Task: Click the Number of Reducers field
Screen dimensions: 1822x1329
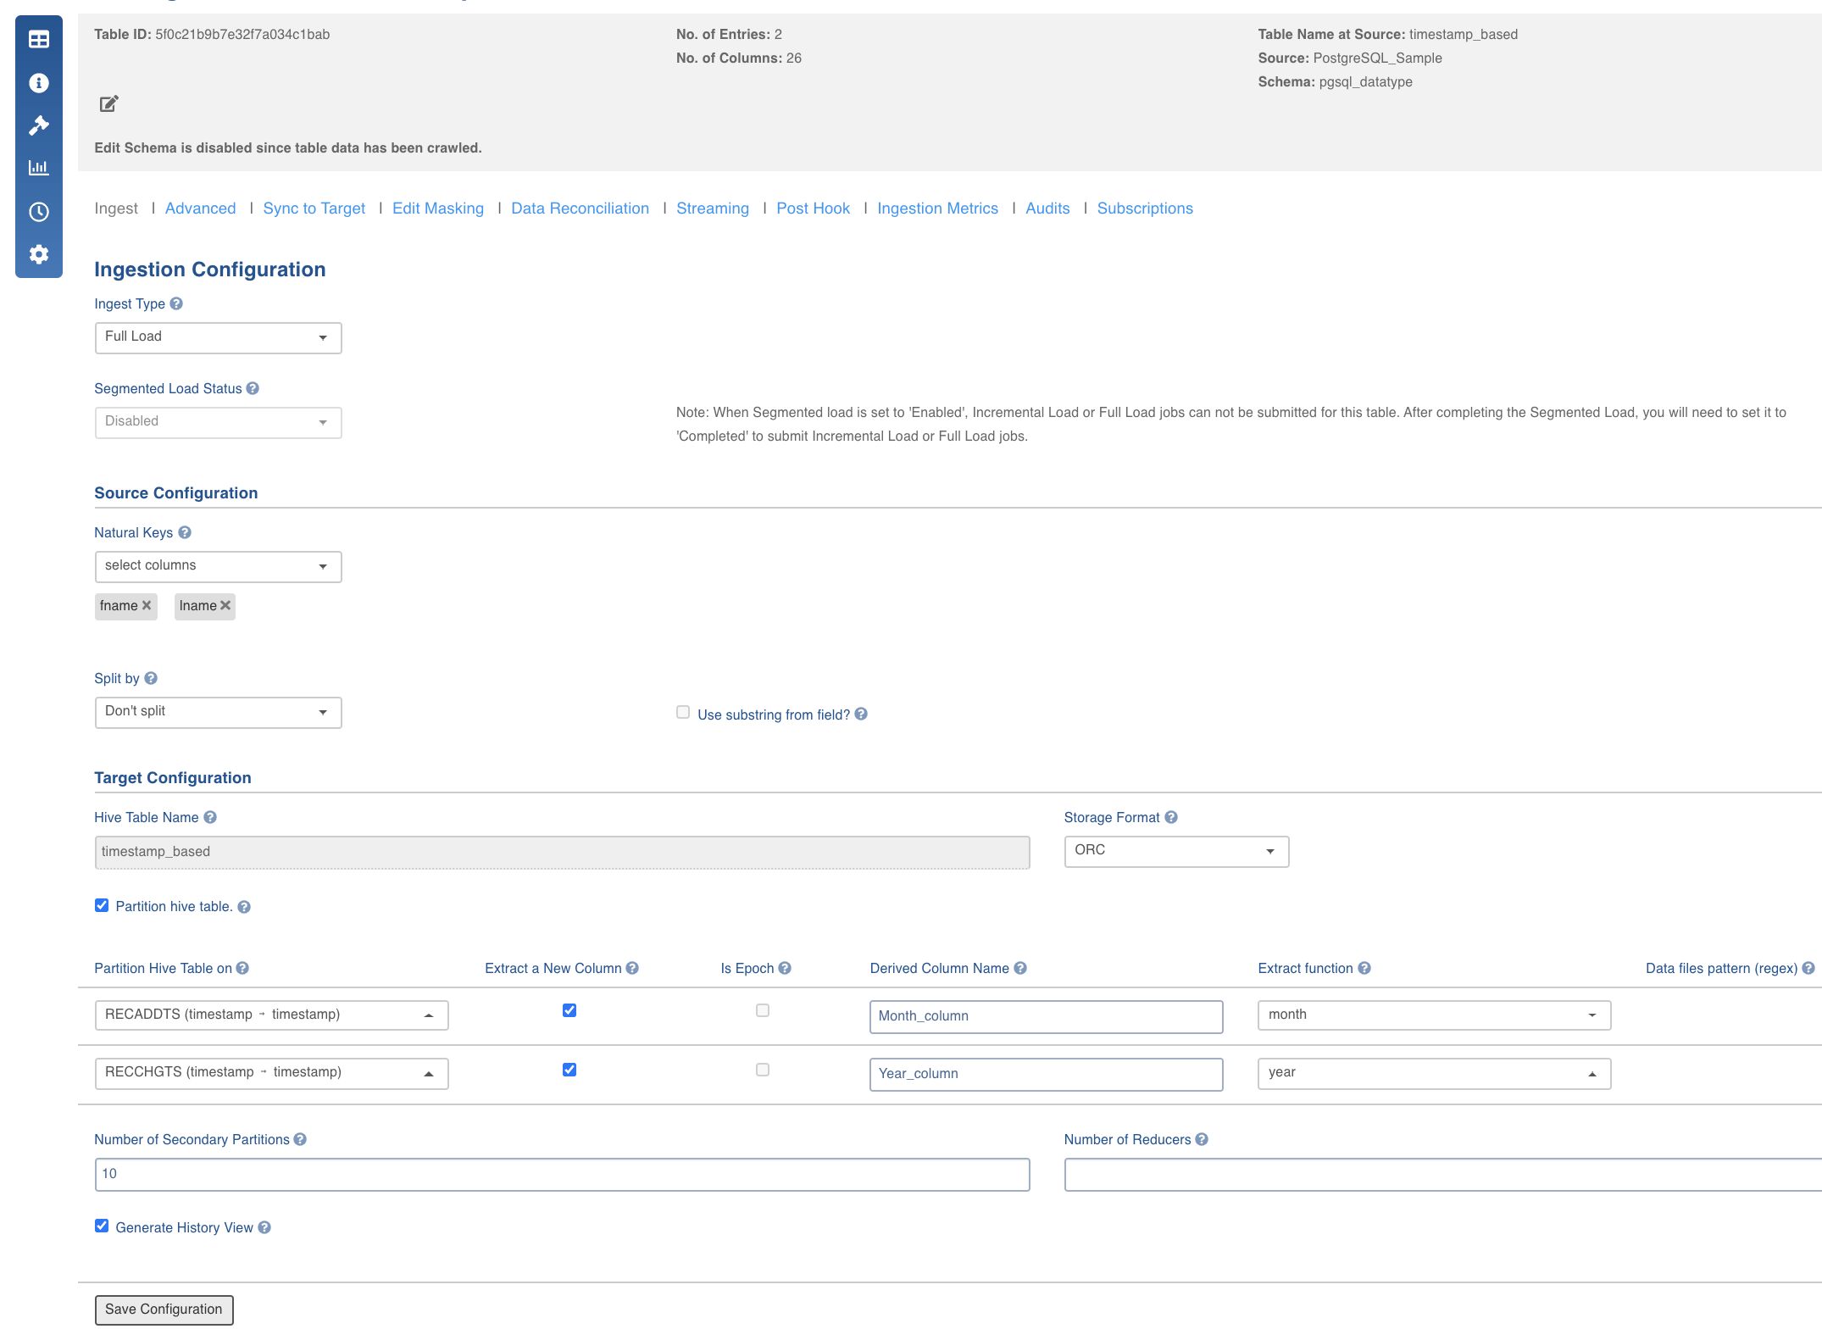Action: pos(1442,1174)
